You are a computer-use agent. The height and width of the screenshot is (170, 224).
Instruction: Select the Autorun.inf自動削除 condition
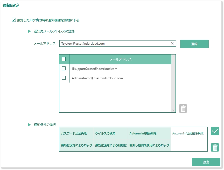click(149, 133)
